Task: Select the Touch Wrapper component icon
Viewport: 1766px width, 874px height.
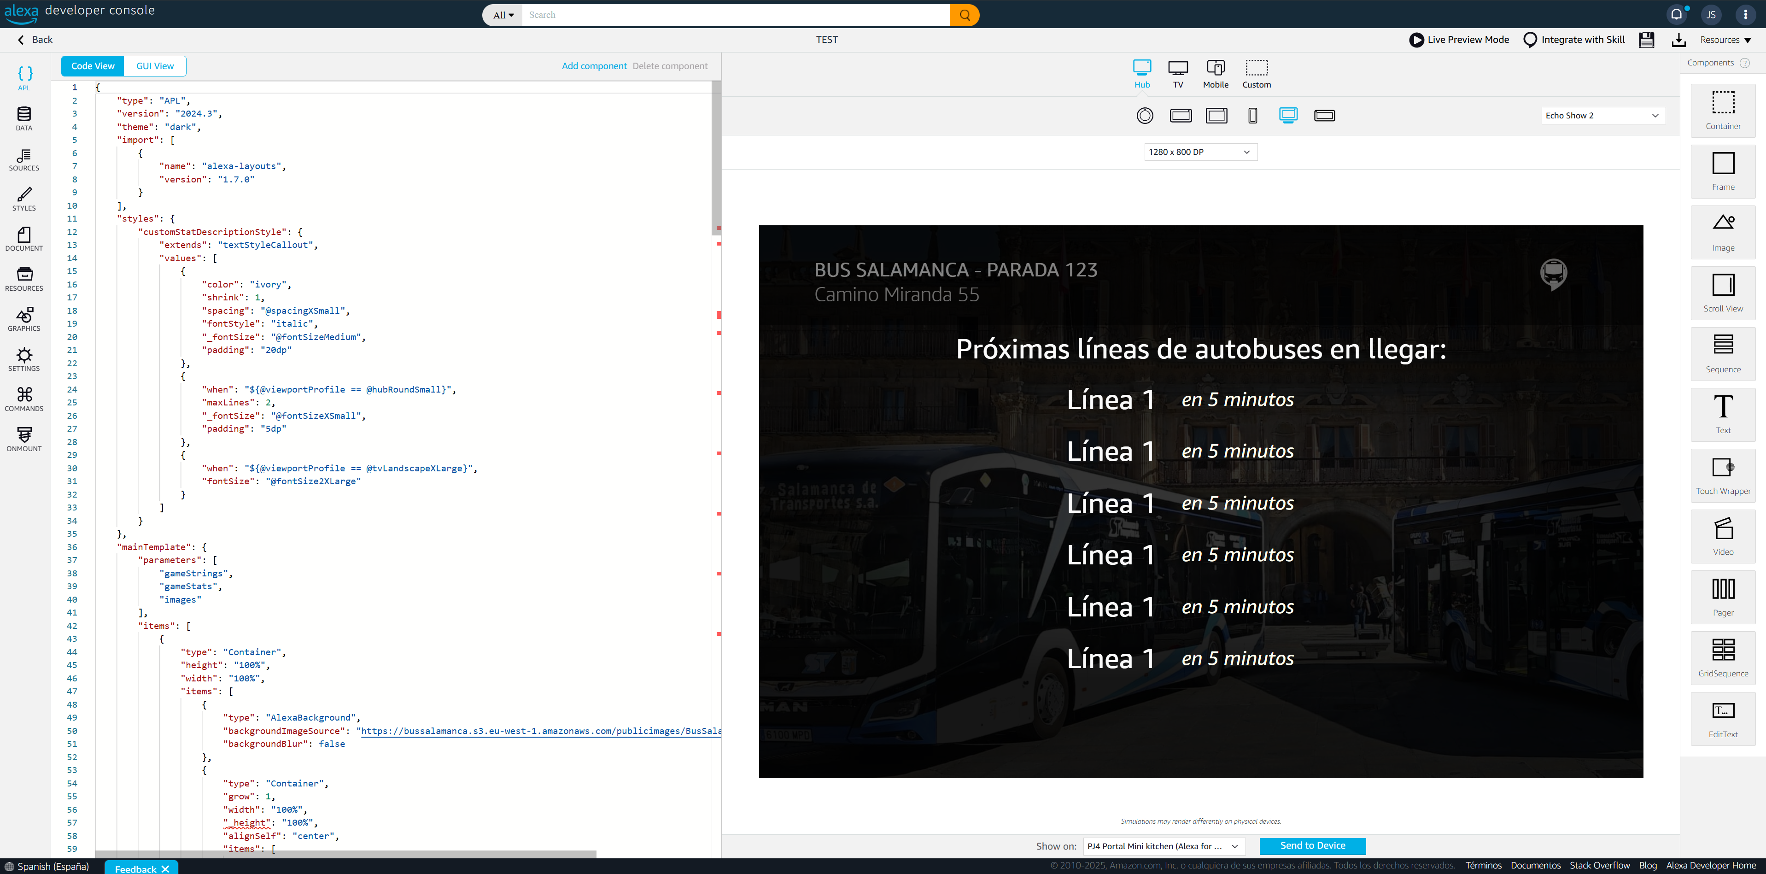Action: tap(1723, 475)
